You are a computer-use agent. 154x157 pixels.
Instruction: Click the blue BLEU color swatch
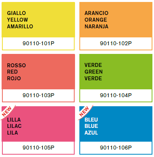pos(116,124)
